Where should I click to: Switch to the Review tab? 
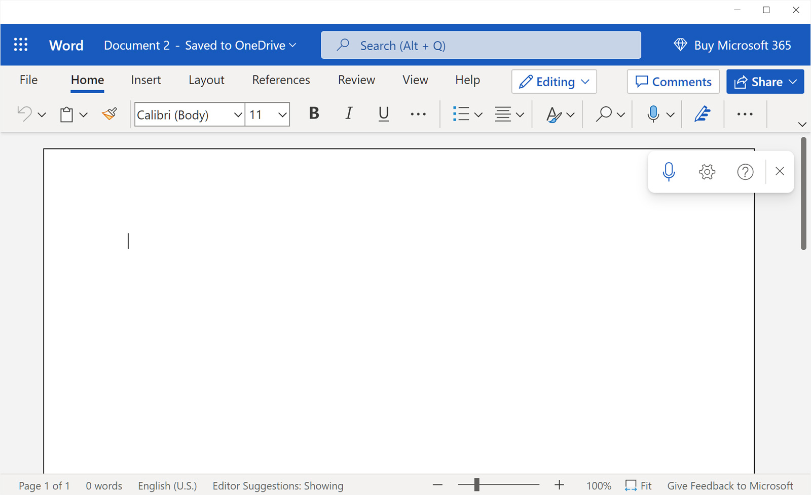[x=356, y=80]
